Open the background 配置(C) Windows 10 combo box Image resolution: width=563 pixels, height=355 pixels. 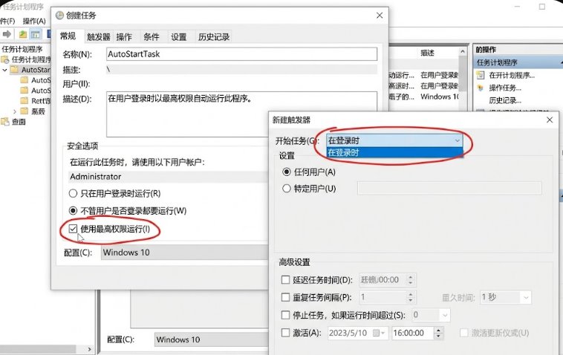point(212,339)
